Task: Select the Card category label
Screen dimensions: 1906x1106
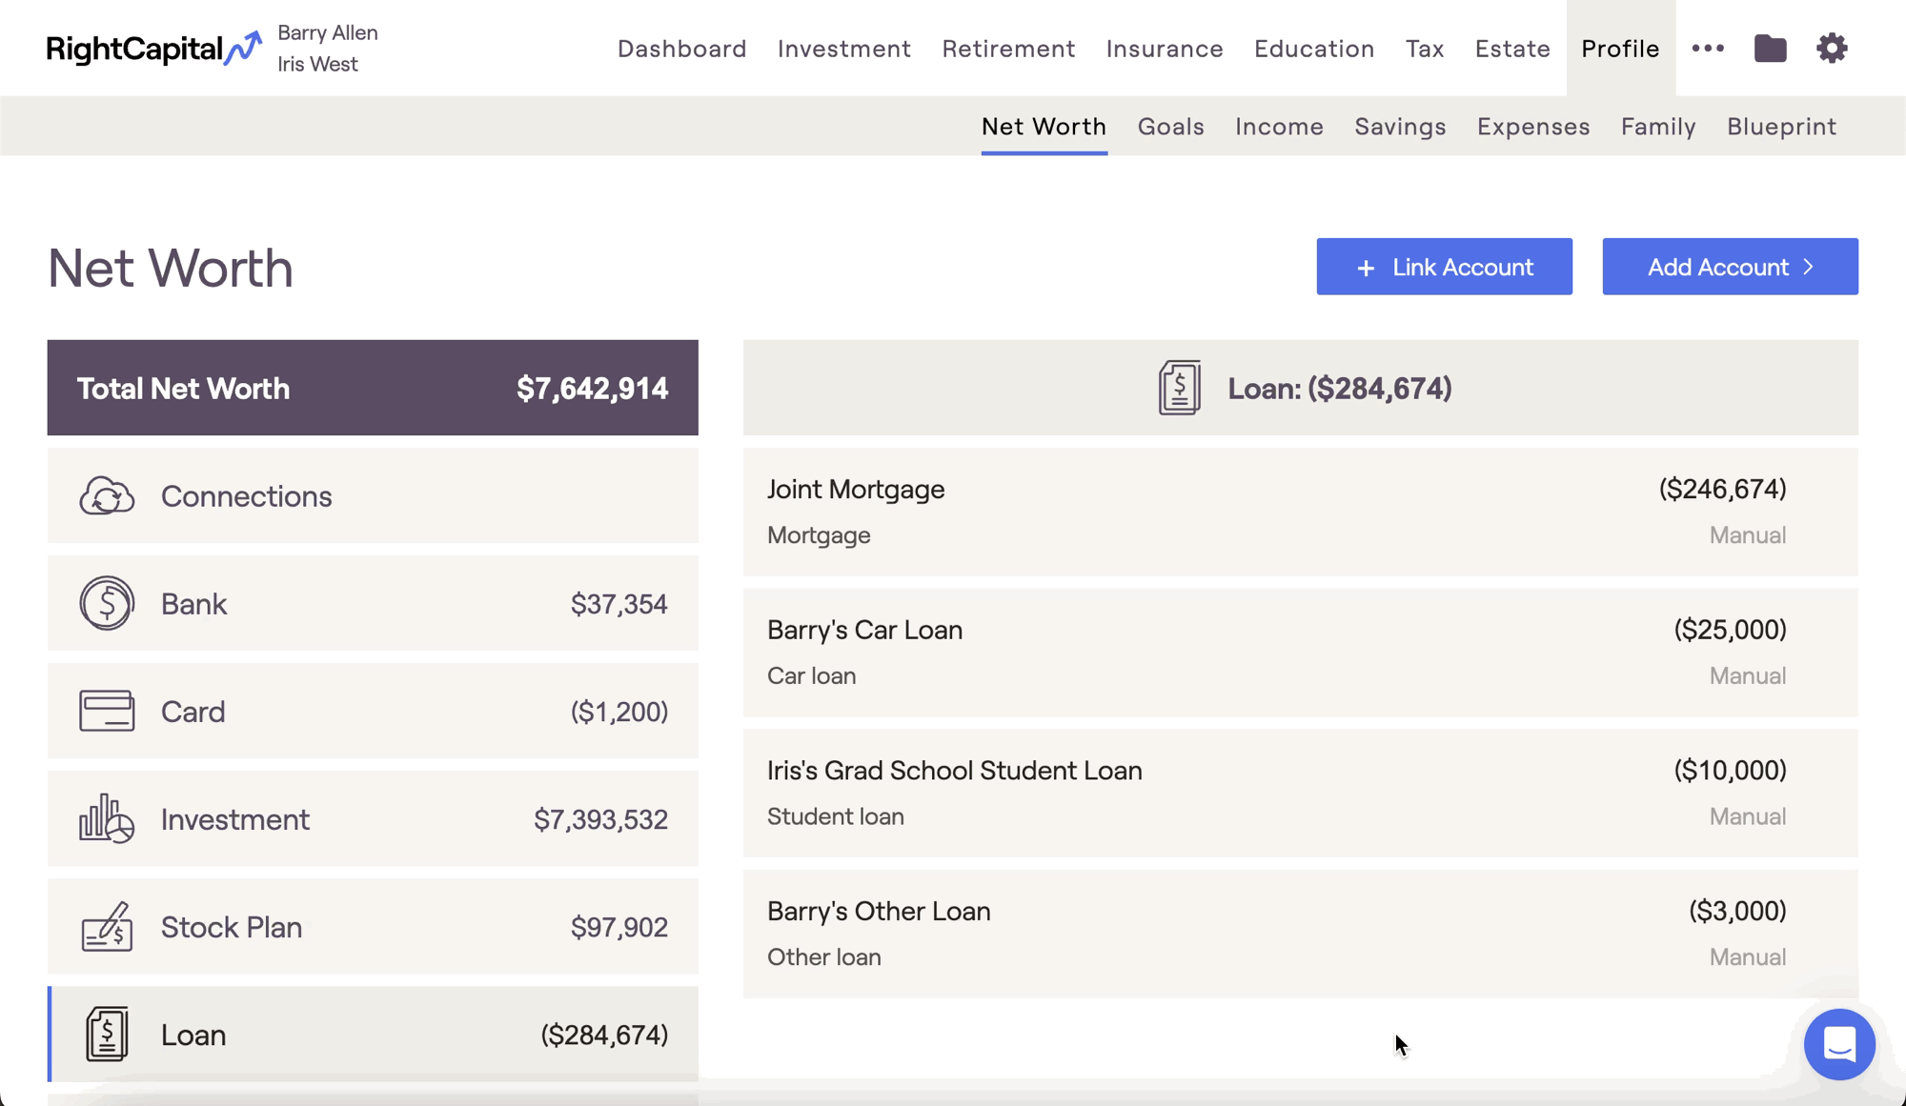Action: click(x=193, y=712)
